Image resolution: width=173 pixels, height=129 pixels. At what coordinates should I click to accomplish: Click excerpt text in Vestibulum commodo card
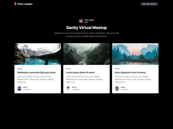35,79
